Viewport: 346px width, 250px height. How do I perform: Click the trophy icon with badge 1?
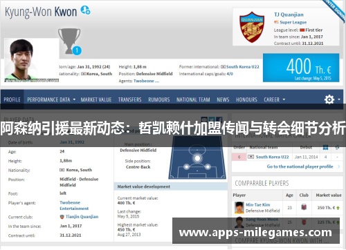coord(69,41)
